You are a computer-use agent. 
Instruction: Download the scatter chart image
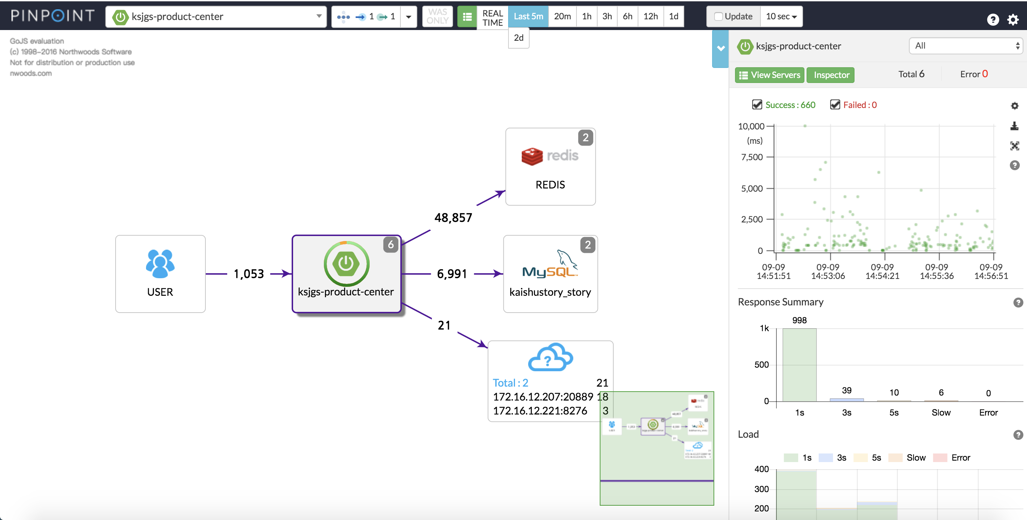pyautogui.click(x=1014, y=126)
